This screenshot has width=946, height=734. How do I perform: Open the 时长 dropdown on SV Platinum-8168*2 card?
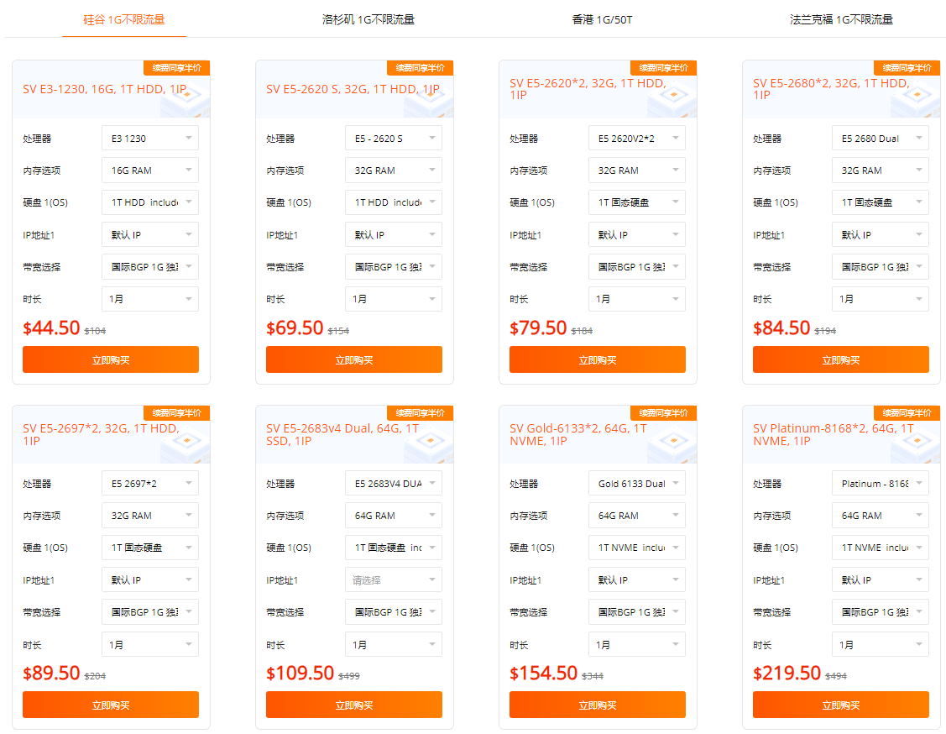881,644
